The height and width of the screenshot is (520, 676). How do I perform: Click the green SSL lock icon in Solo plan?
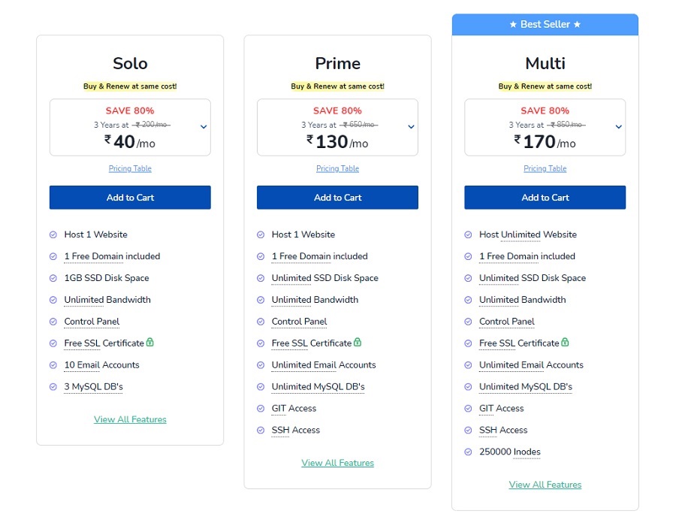coord(150,343)
